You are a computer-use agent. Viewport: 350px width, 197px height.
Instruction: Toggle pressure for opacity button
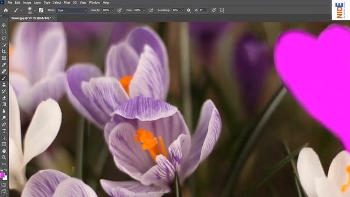(119, 10)
